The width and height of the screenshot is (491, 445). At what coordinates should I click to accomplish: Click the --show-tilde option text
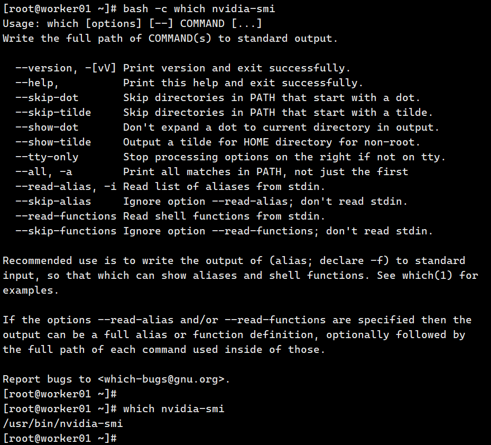[53, 142]
